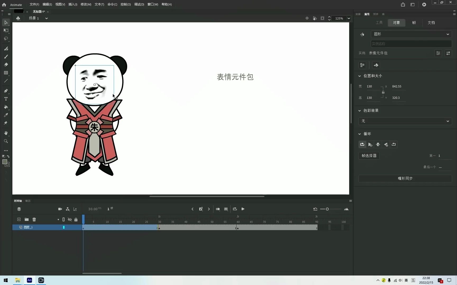Open the symbol type dropdown showing 图形
Image resolution: width=457 pixels, height=285 pixels.
411,34
